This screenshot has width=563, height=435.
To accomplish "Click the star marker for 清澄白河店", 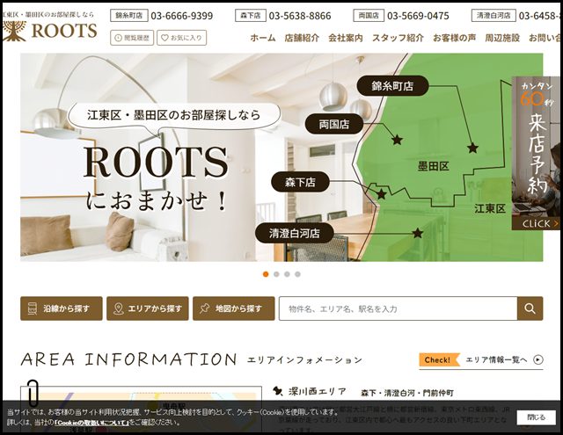I will [417, 233].
